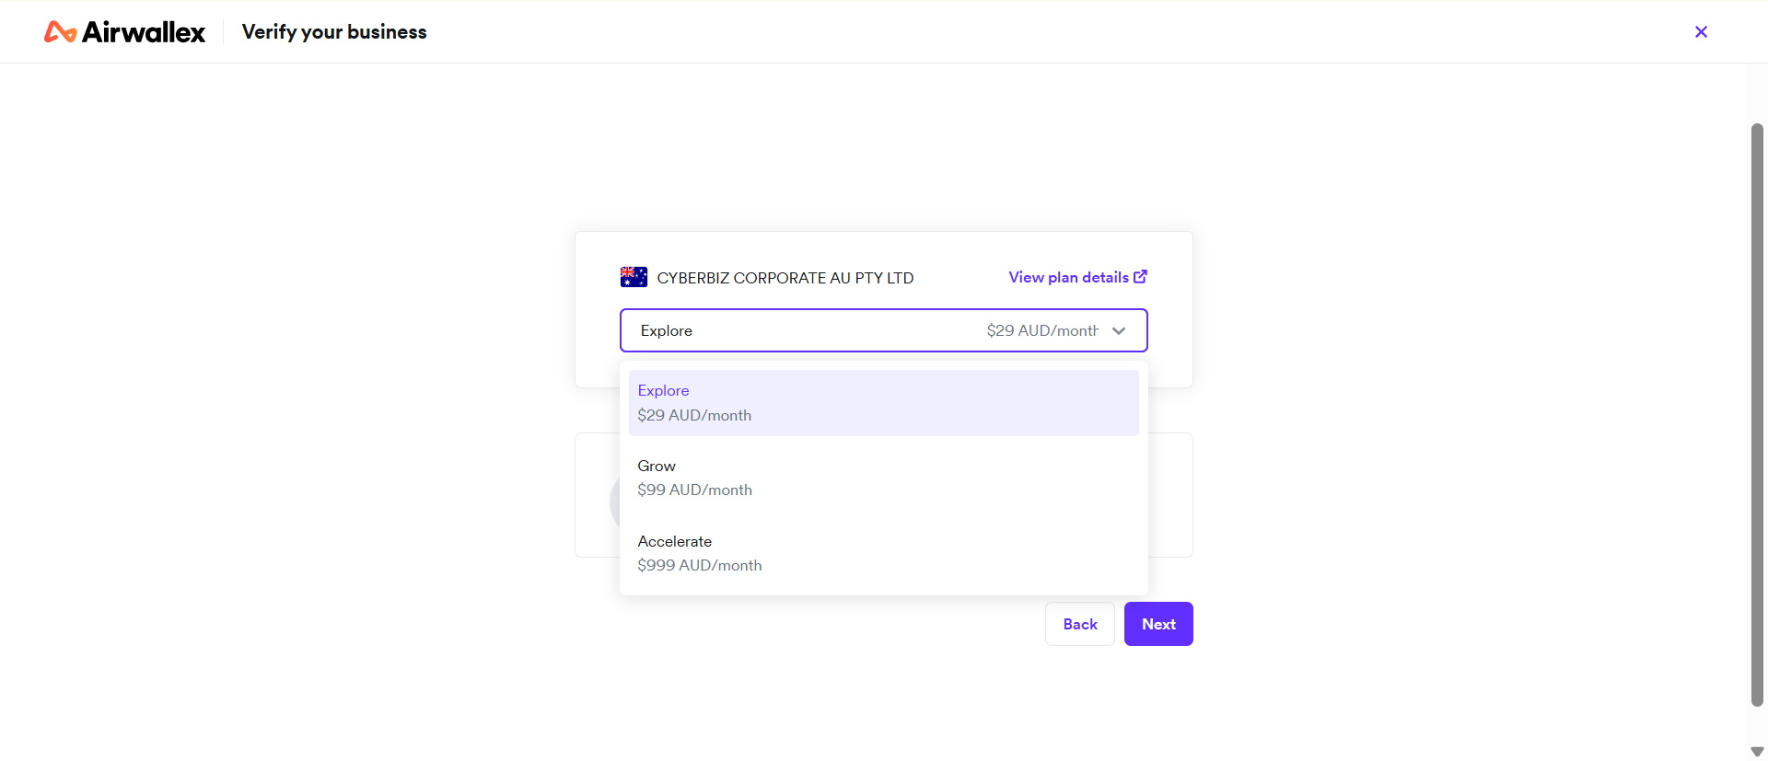The height and width of the screenshot is (761, 1768).
Task: Close the Verify your business dialog
Action: [1701, 32]
